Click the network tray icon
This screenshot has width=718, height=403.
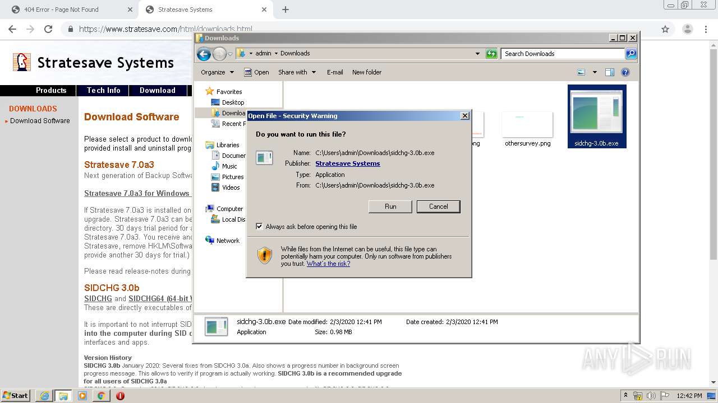point(638,396)
